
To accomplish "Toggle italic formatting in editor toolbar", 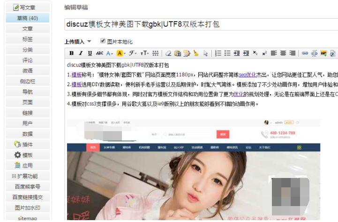I will [81, 53].
